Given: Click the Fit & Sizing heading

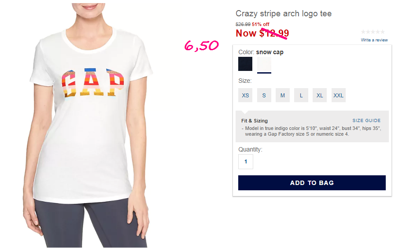Looking at the screenshot, I should tap(255, 121).
